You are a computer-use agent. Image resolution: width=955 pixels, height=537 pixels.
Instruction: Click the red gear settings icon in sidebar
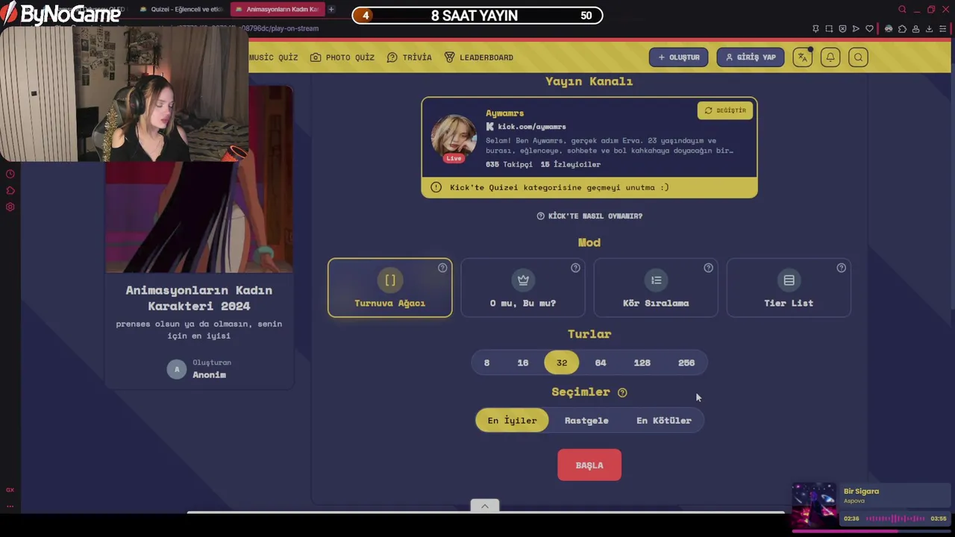pyautogui.click(x=10, y=207)
